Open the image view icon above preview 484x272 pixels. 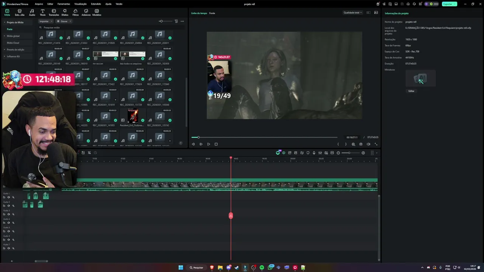376,12
